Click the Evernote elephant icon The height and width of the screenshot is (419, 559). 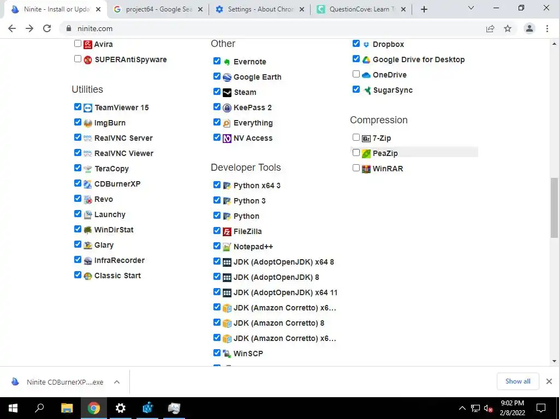pos(227,62)
